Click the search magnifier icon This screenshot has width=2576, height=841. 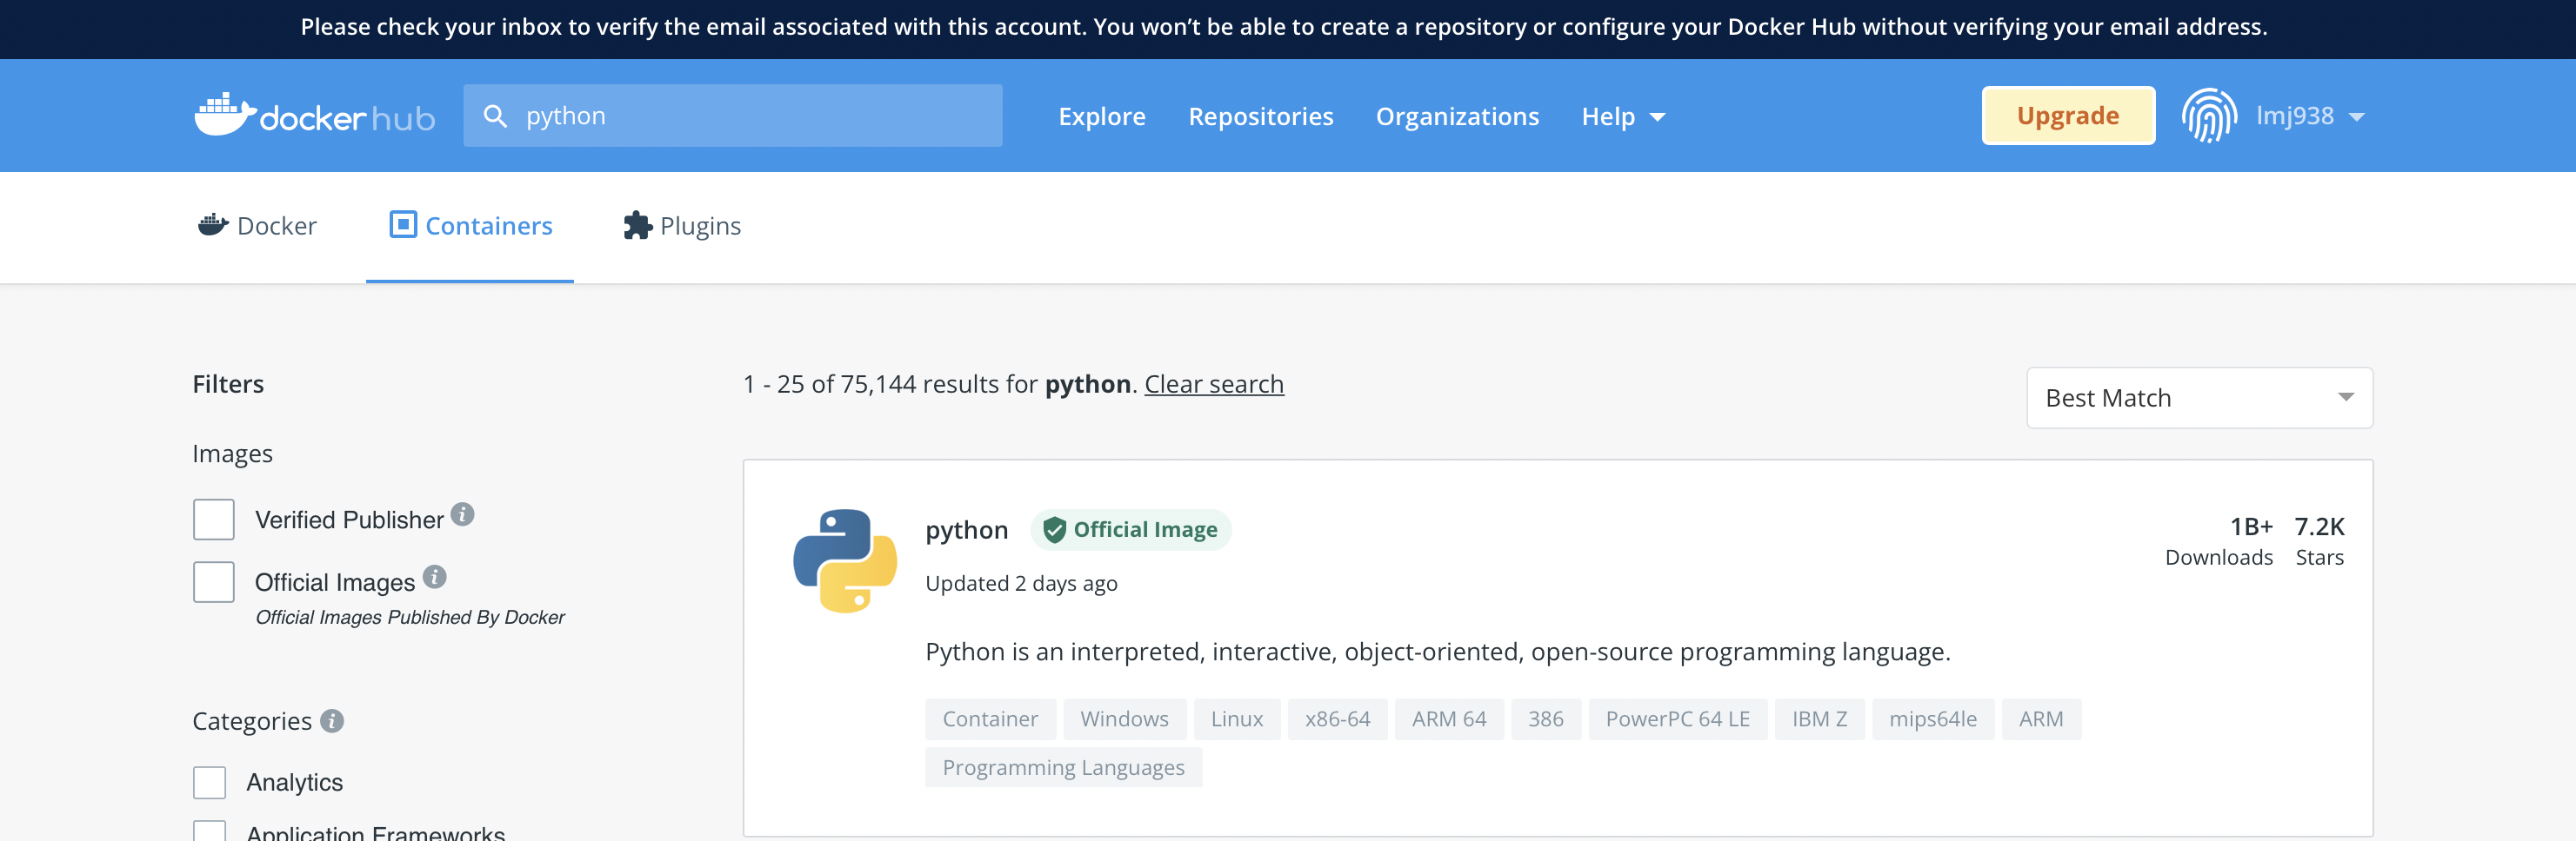(x=495, y=116)
